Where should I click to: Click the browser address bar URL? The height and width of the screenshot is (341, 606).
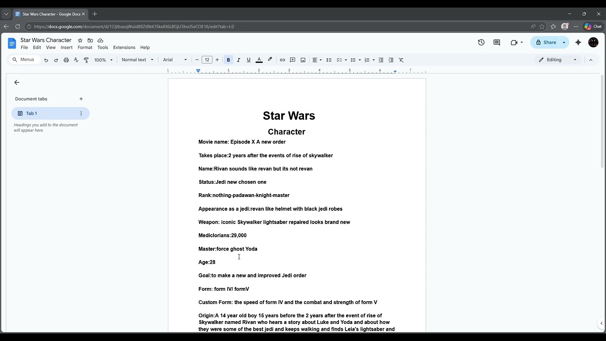[x=134, y=27]
